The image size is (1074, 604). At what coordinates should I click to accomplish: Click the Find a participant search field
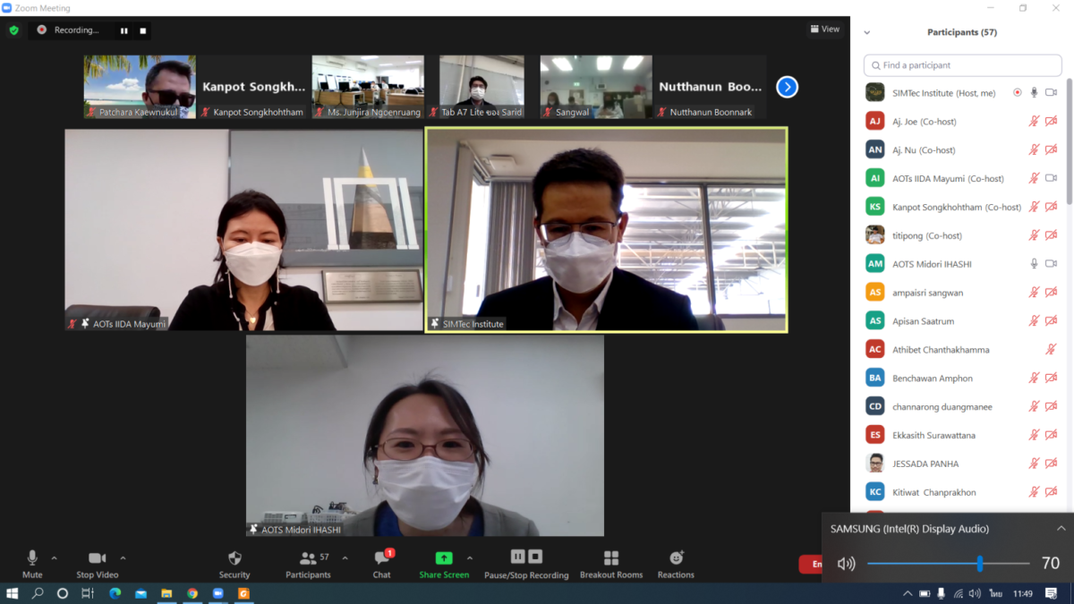pos(962,65)
